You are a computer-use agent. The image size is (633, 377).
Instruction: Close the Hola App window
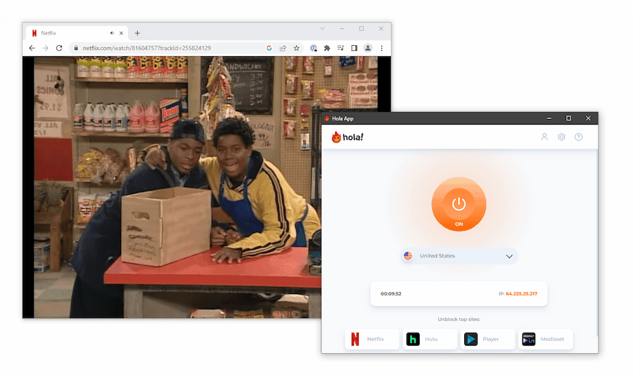pyautogui.click(x=588, y=118)
